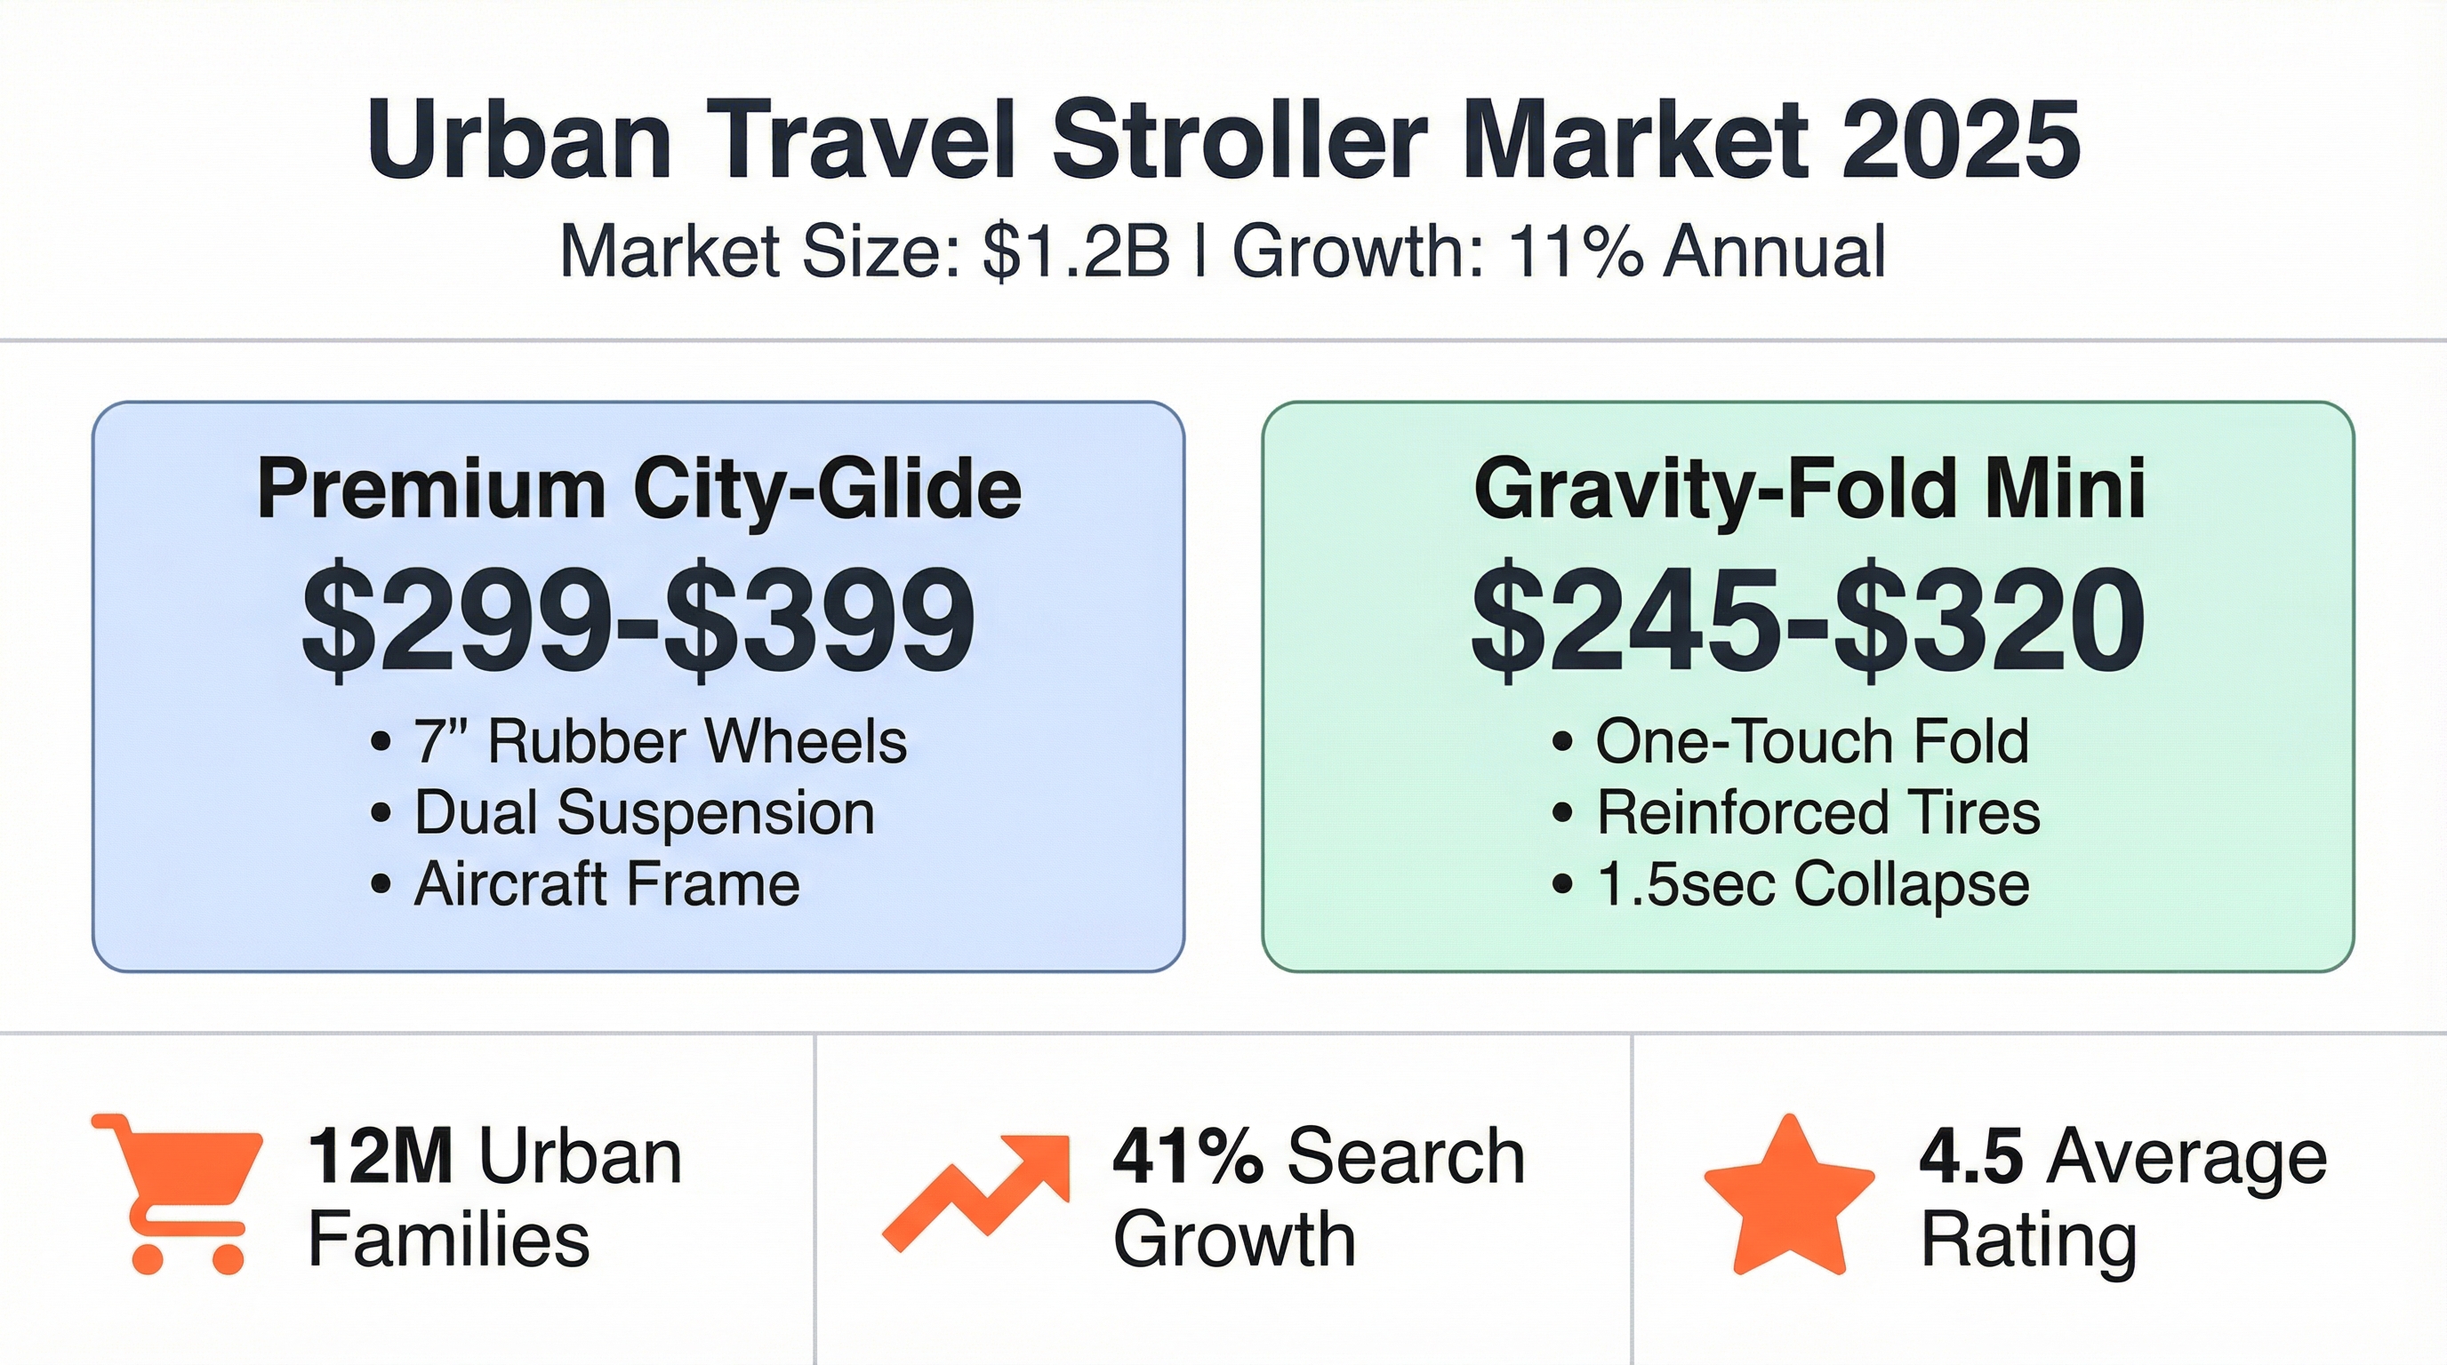Screen dimensions: 2447x1365
Task: Click the Premium City-Glide heading
Action: (x=638, y=490)
